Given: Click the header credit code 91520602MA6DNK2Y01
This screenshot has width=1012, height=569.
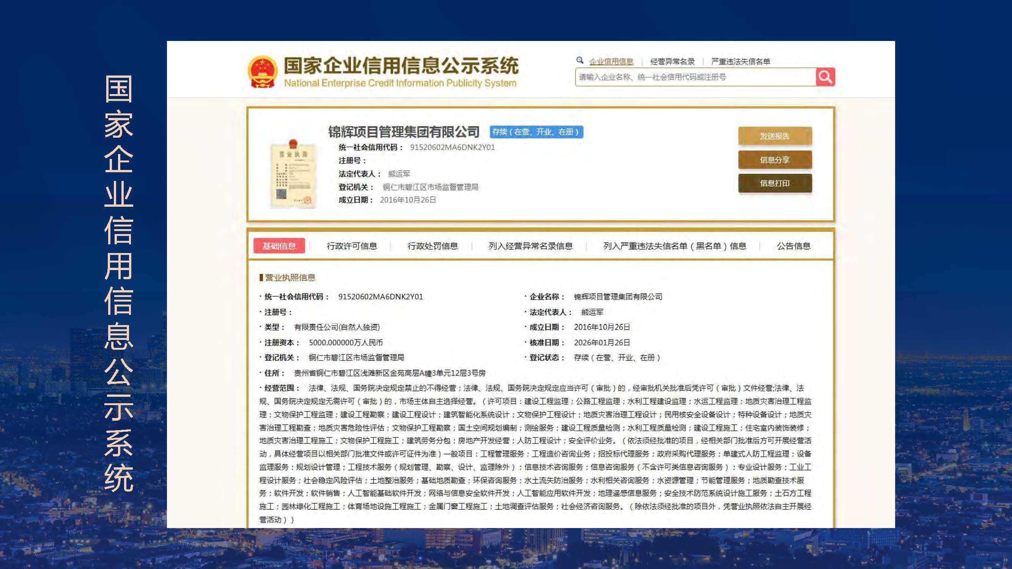Looking at the screenshot, I should point(452,148).
